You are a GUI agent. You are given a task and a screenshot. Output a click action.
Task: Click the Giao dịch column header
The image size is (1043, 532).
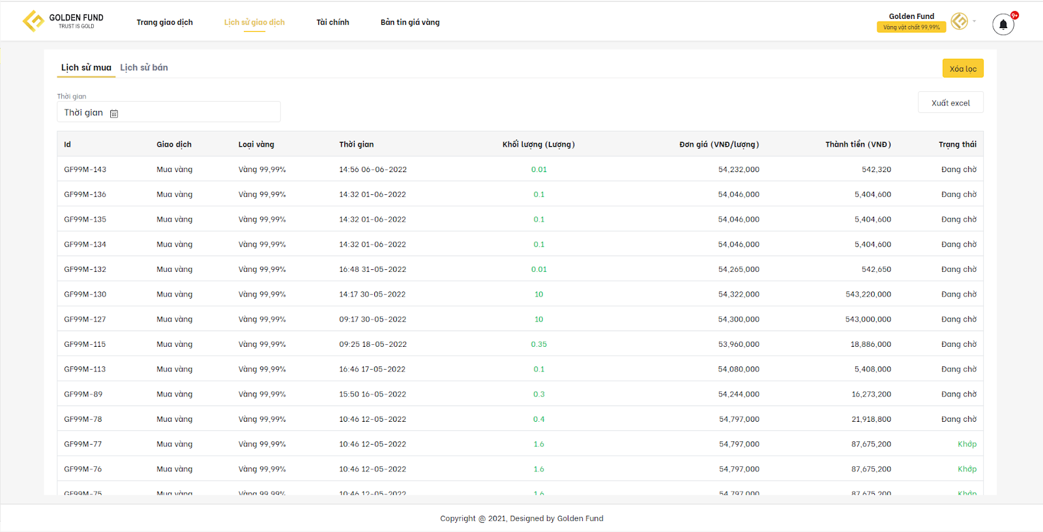pyautogui.click(x=174, y=145)
